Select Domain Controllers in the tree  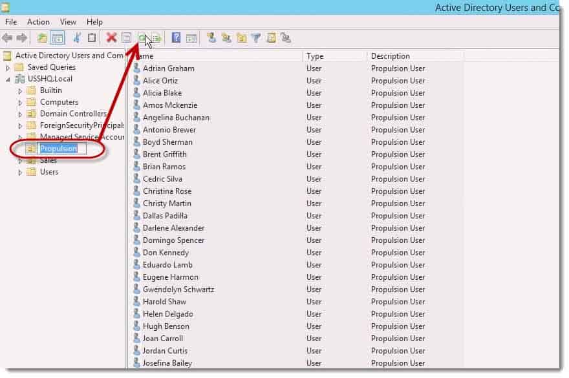(x=73, y=114)
